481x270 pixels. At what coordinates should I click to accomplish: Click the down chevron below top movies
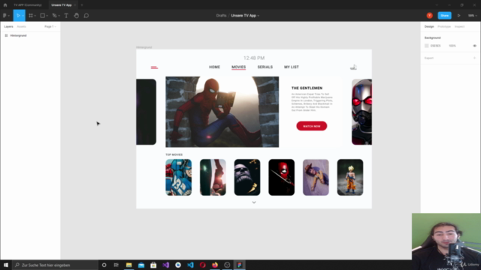pos(254,202)
